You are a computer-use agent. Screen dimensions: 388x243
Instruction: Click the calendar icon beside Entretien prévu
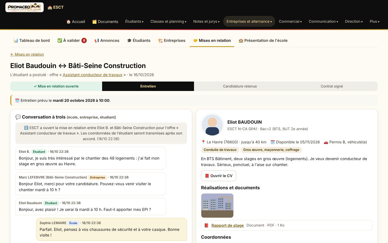[x=17, y=100]
